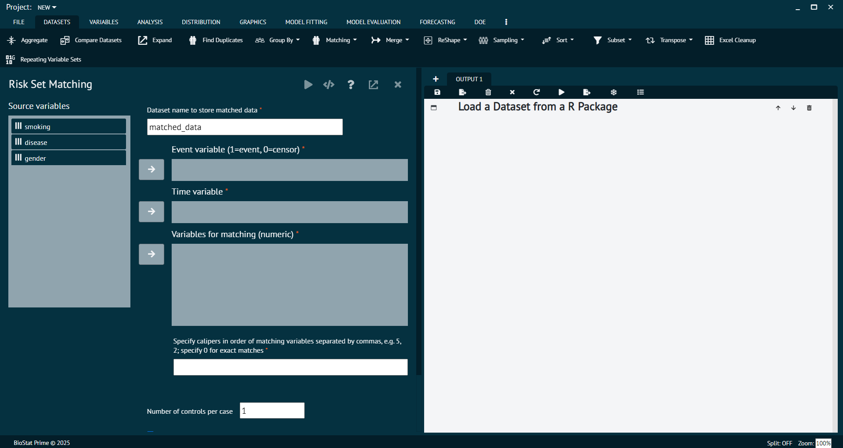Click the code syntax icon in dialog
This screenshot has height=448, width=843.
(x=329, y=84)
